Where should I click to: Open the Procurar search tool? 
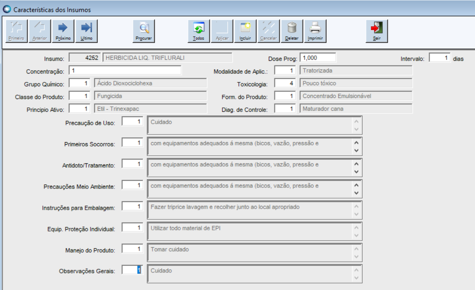(x=144, y=31)
